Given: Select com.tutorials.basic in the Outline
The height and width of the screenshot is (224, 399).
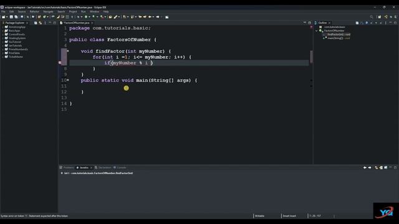Looking at the screenshot, I should click(334, 27).
